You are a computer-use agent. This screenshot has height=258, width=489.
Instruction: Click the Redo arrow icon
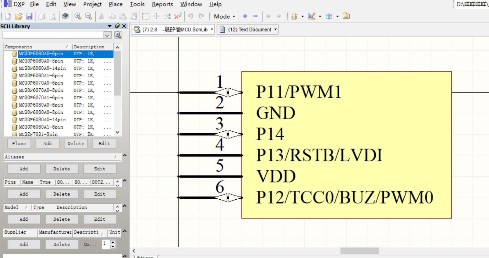(x=201, y=16)
